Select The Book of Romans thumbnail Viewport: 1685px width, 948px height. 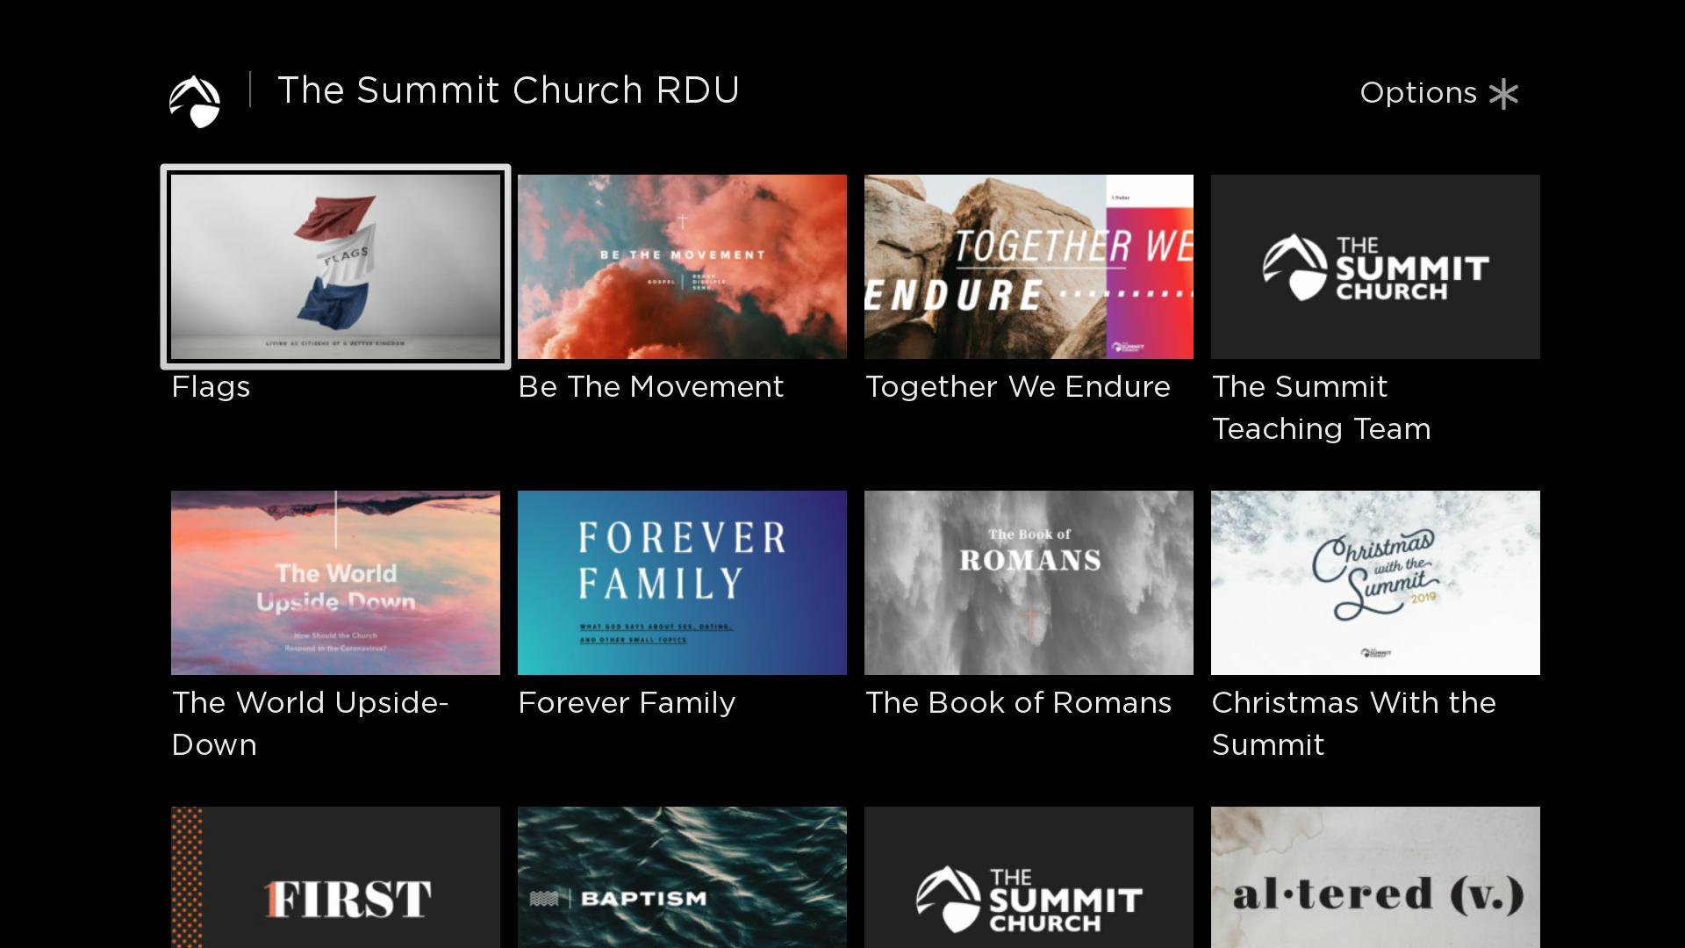[1029, 583]
